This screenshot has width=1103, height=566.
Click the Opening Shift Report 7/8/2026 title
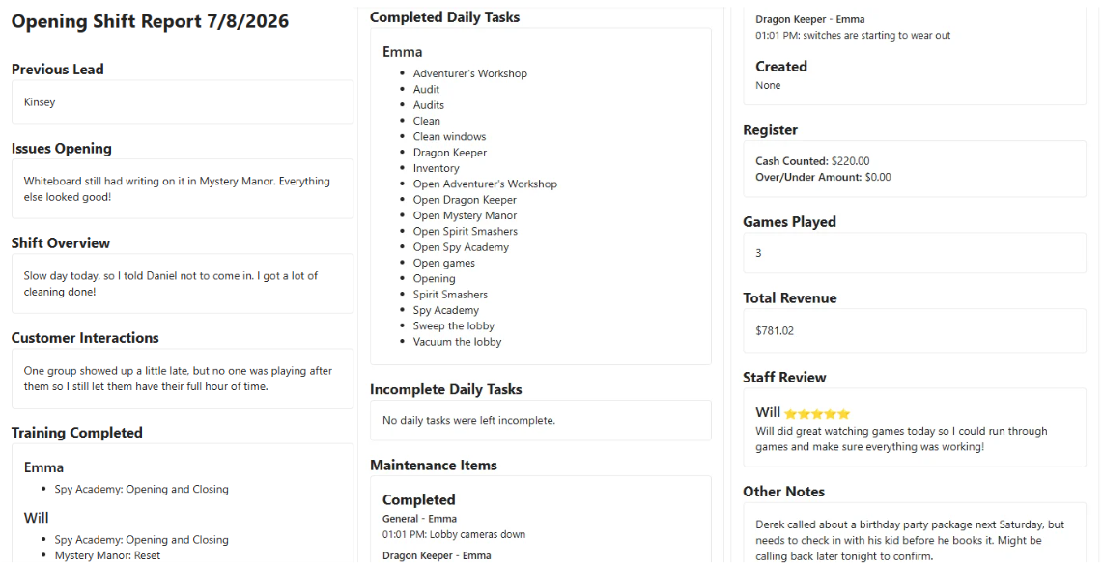click(150, 21)
